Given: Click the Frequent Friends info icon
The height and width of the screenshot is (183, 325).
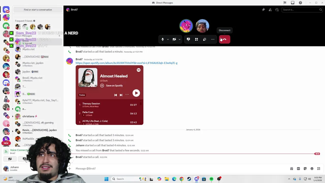Looking at the screenshot, I should [x=34, y=21].
